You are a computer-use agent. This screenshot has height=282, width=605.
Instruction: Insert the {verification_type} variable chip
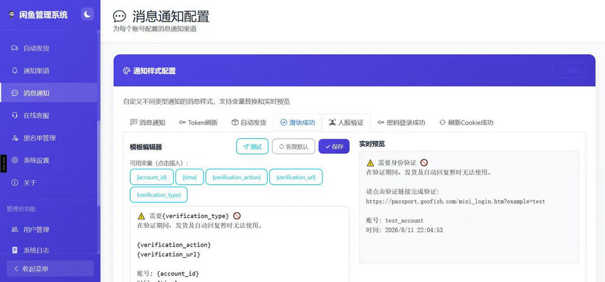159,195
